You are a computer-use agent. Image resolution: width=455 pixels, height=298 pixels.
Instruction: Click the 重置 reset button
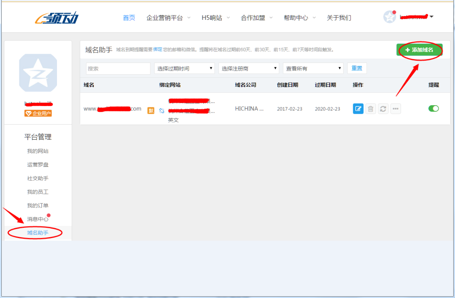coord(357,68)
